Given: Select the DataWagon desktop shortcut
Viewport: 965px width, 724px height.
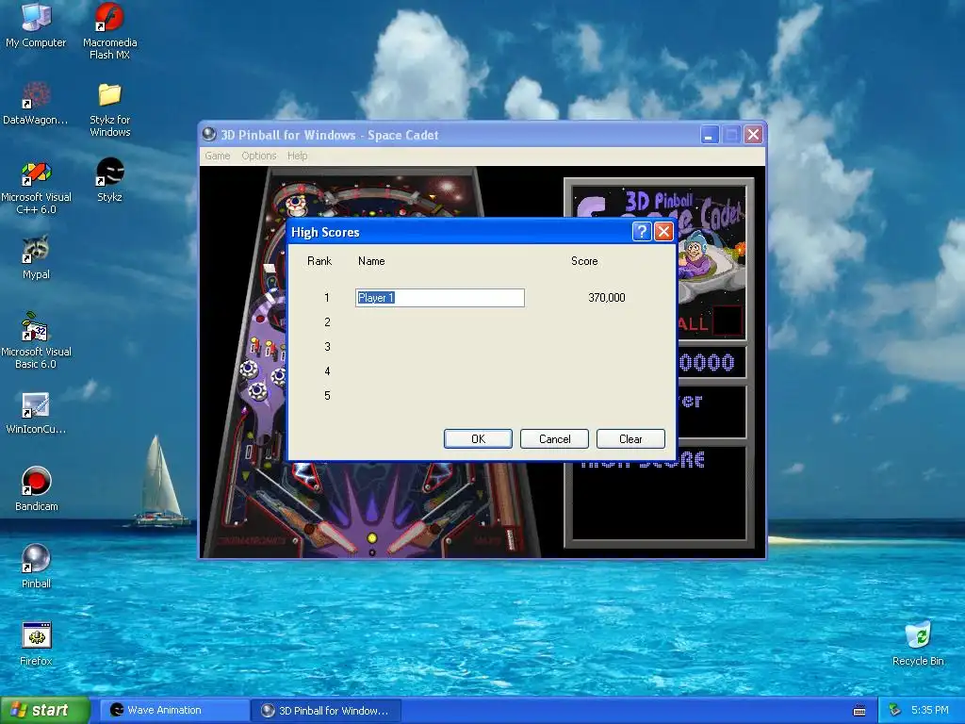Looking at the screenshot, I should click(36, 104).
